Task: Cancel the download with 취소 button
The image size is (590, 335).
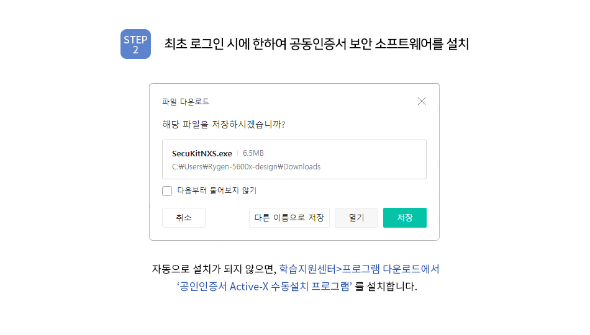Action: (184, 218)
